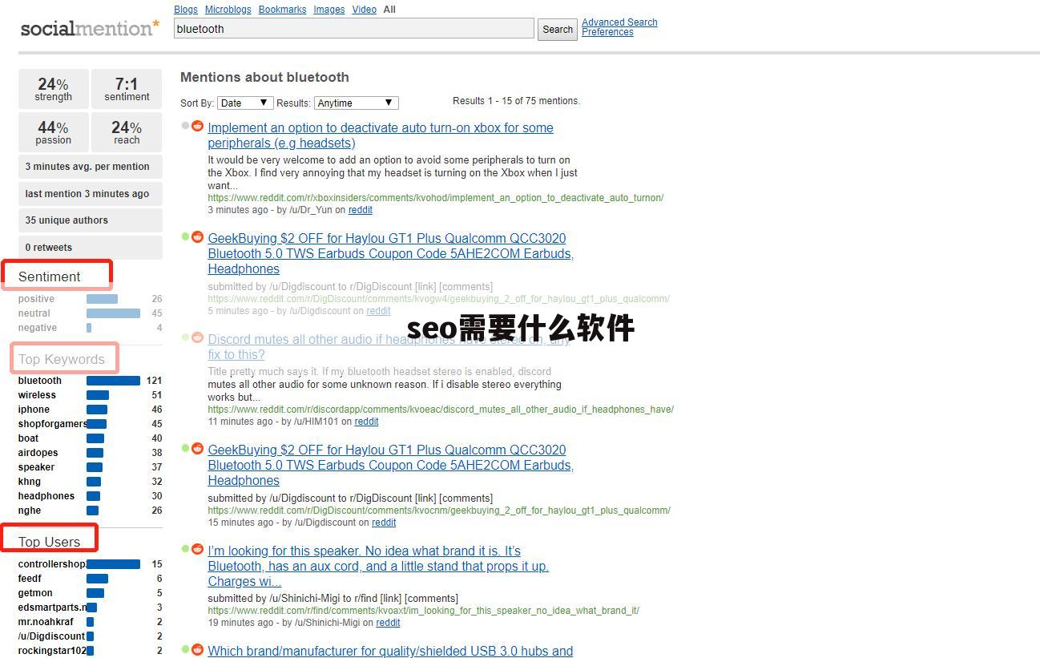Open the Results Anytime dropdown

(x=356, y=103)
